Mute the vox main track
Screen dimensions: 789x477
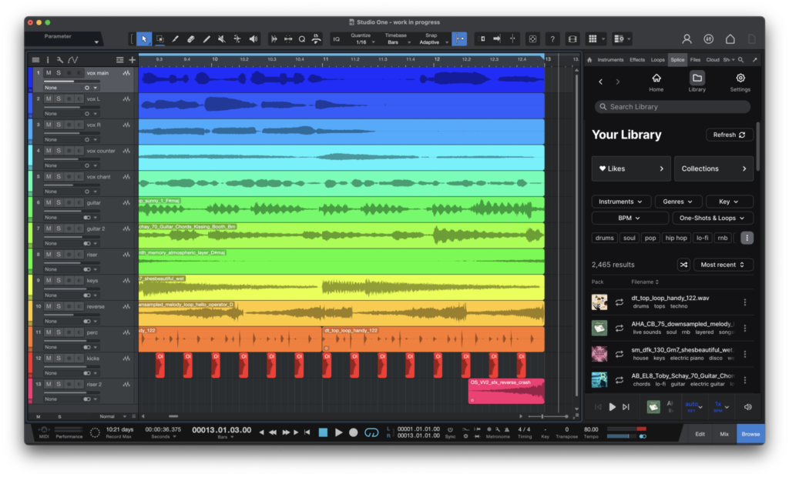pos(49,73)
